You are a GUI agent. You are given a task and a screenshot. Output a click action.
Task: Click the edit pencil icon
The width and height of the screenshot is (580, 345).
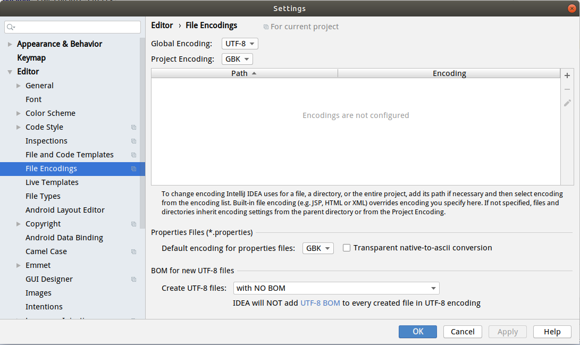(567, 103)
